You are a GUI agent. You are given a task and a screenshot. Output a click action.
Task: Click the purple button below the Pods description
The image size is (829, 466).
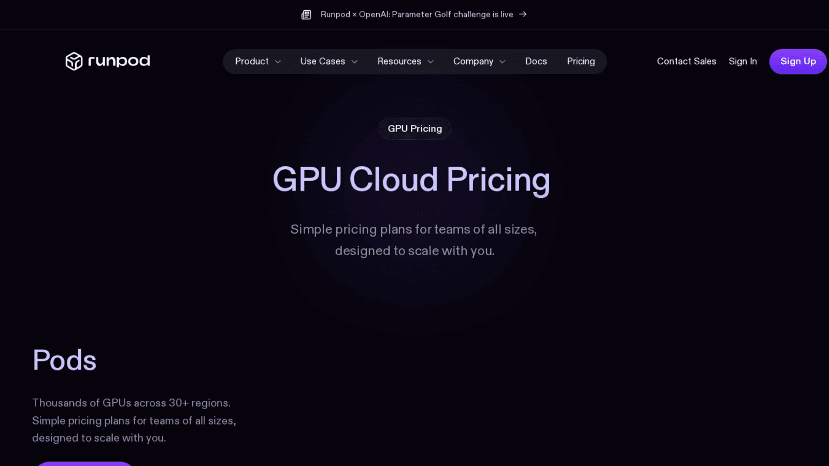[x=84, y=464]
